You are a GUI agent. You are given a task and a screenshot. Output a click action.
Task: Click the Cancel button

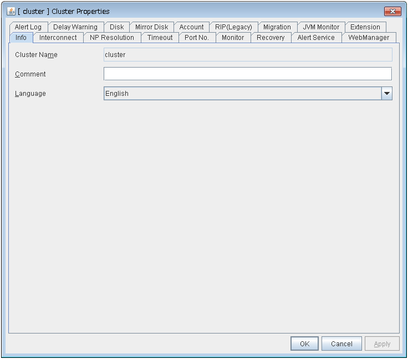point(341,343)
